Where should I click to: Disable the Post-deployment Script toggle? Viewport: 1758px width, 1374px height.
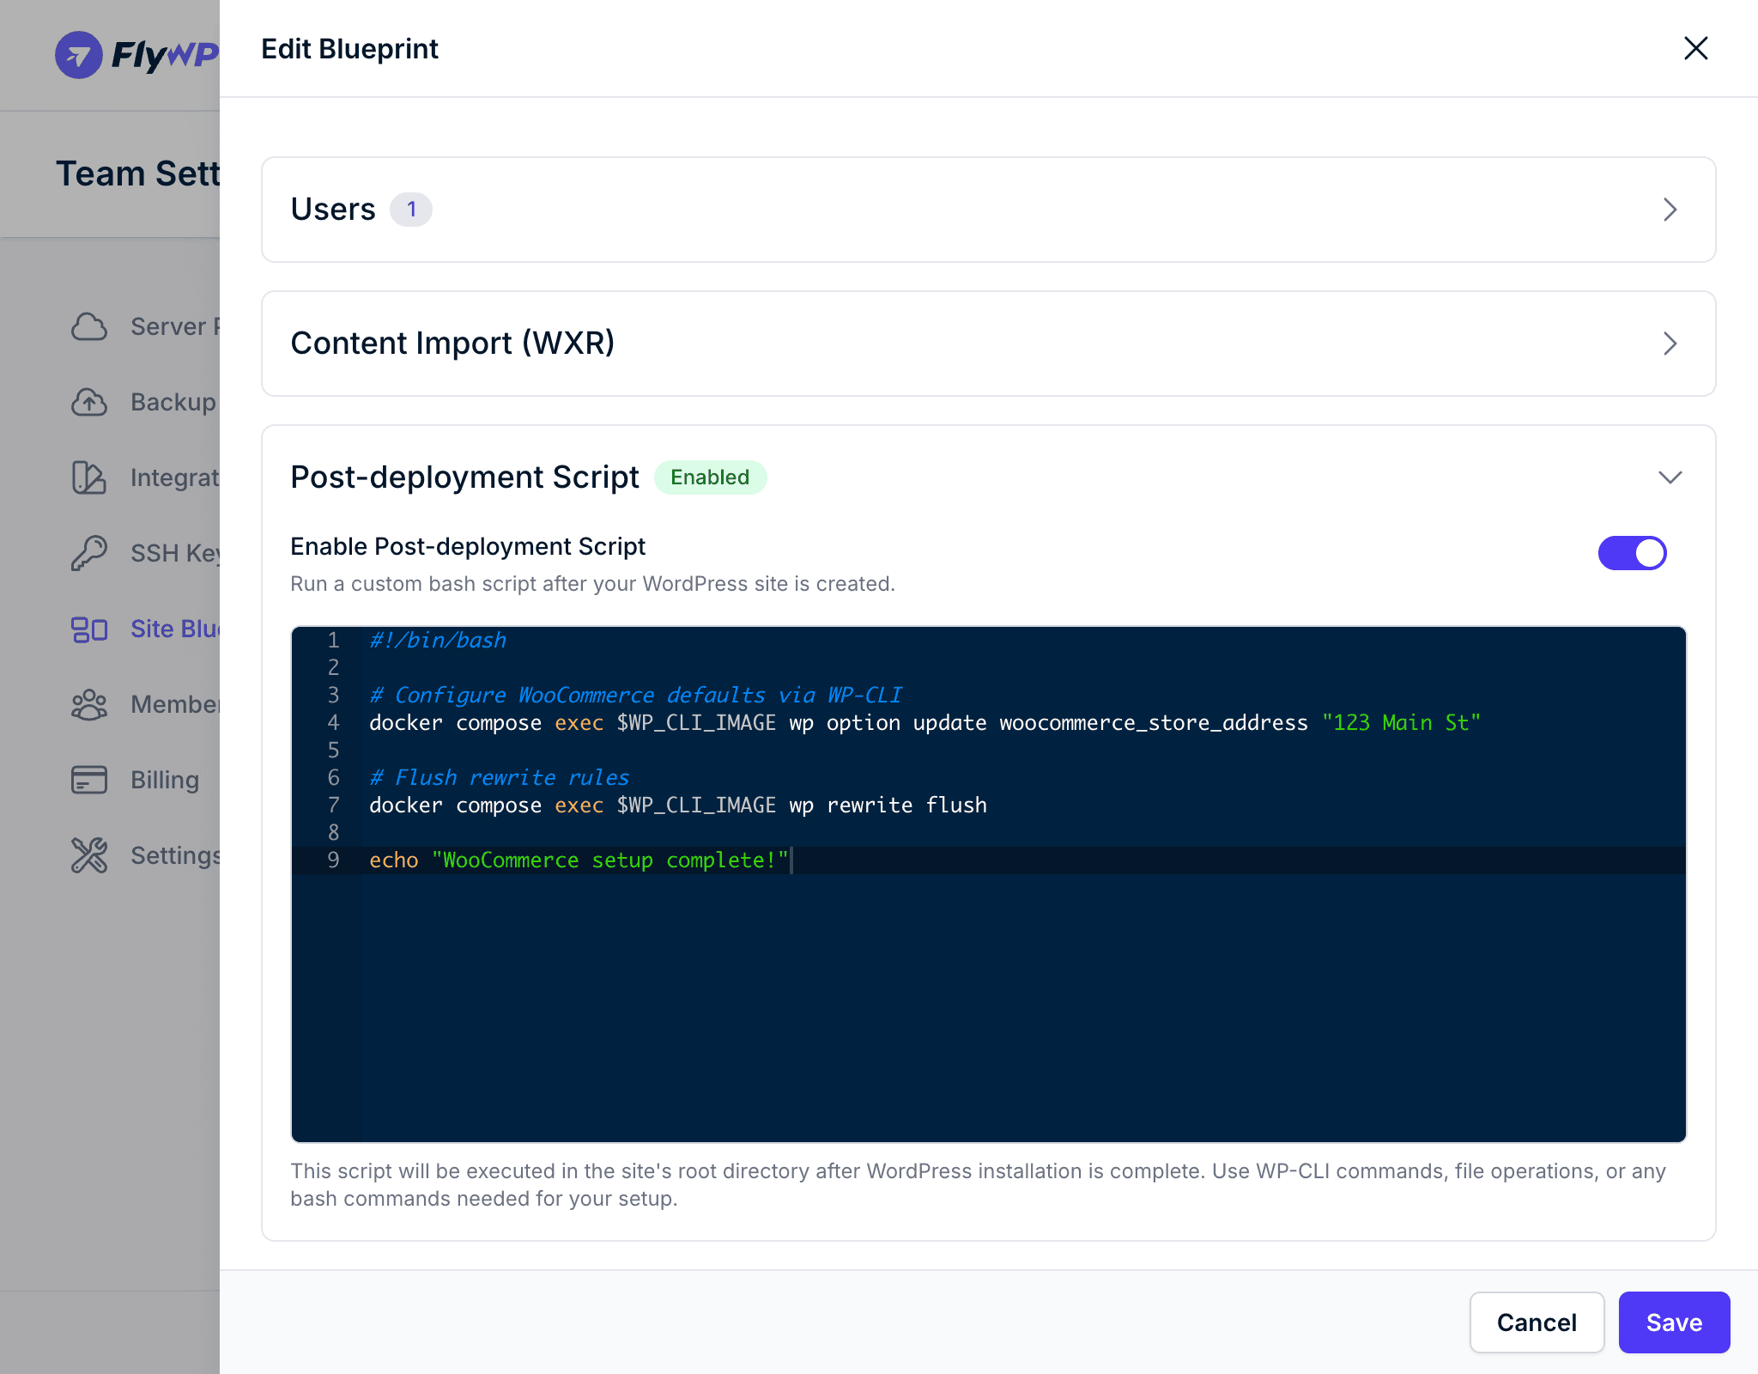click(1632, 553)
